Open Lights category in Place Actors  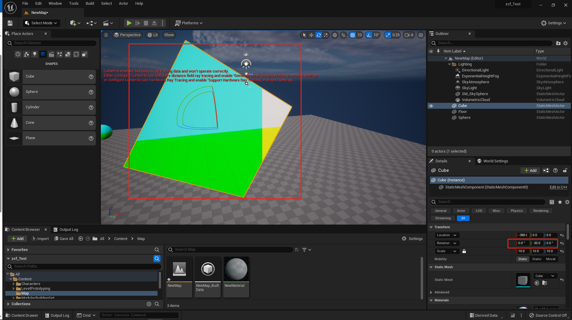pos(35,54)
